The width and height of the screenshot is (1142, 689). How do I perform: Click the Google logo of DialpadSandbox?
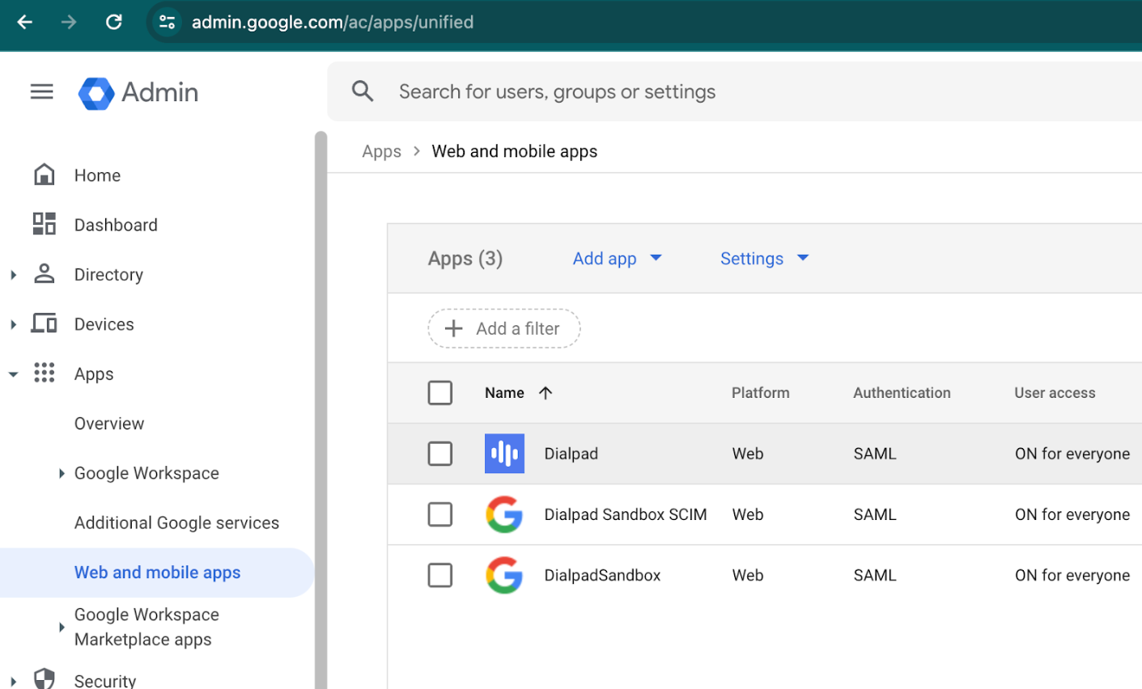coord(504,575)
